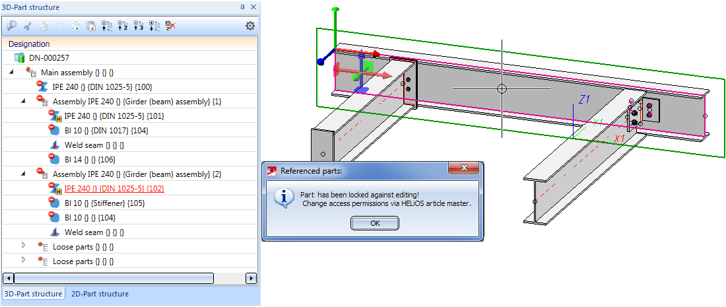726x307 pixels.
Task: Click the icon beside IPE 240 {100}
Action: tap(42, 86)
